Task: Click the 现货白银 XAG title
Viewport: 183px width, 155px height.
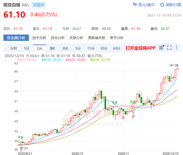Action: pyautogui.click(x=16, y=5)
